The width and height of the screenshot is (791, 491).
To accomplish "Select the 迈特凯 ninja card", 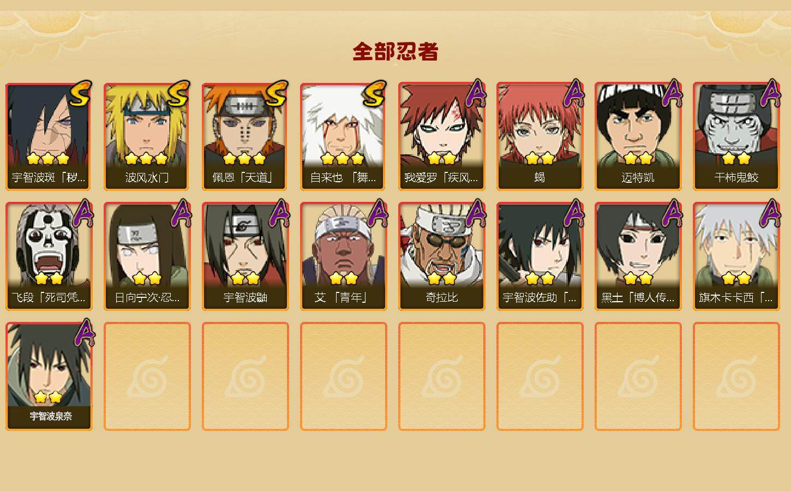I will (x=638, y=136).
